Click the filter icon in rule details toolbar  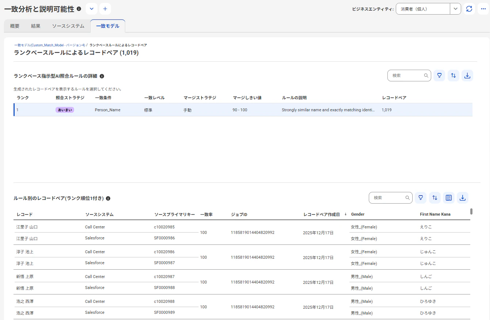(x=440, y=76)
